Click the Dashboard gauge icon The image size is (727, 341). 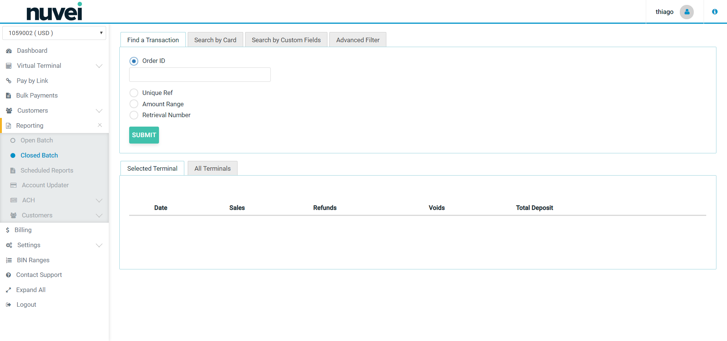pyautogui.click(x=9, y=51)
